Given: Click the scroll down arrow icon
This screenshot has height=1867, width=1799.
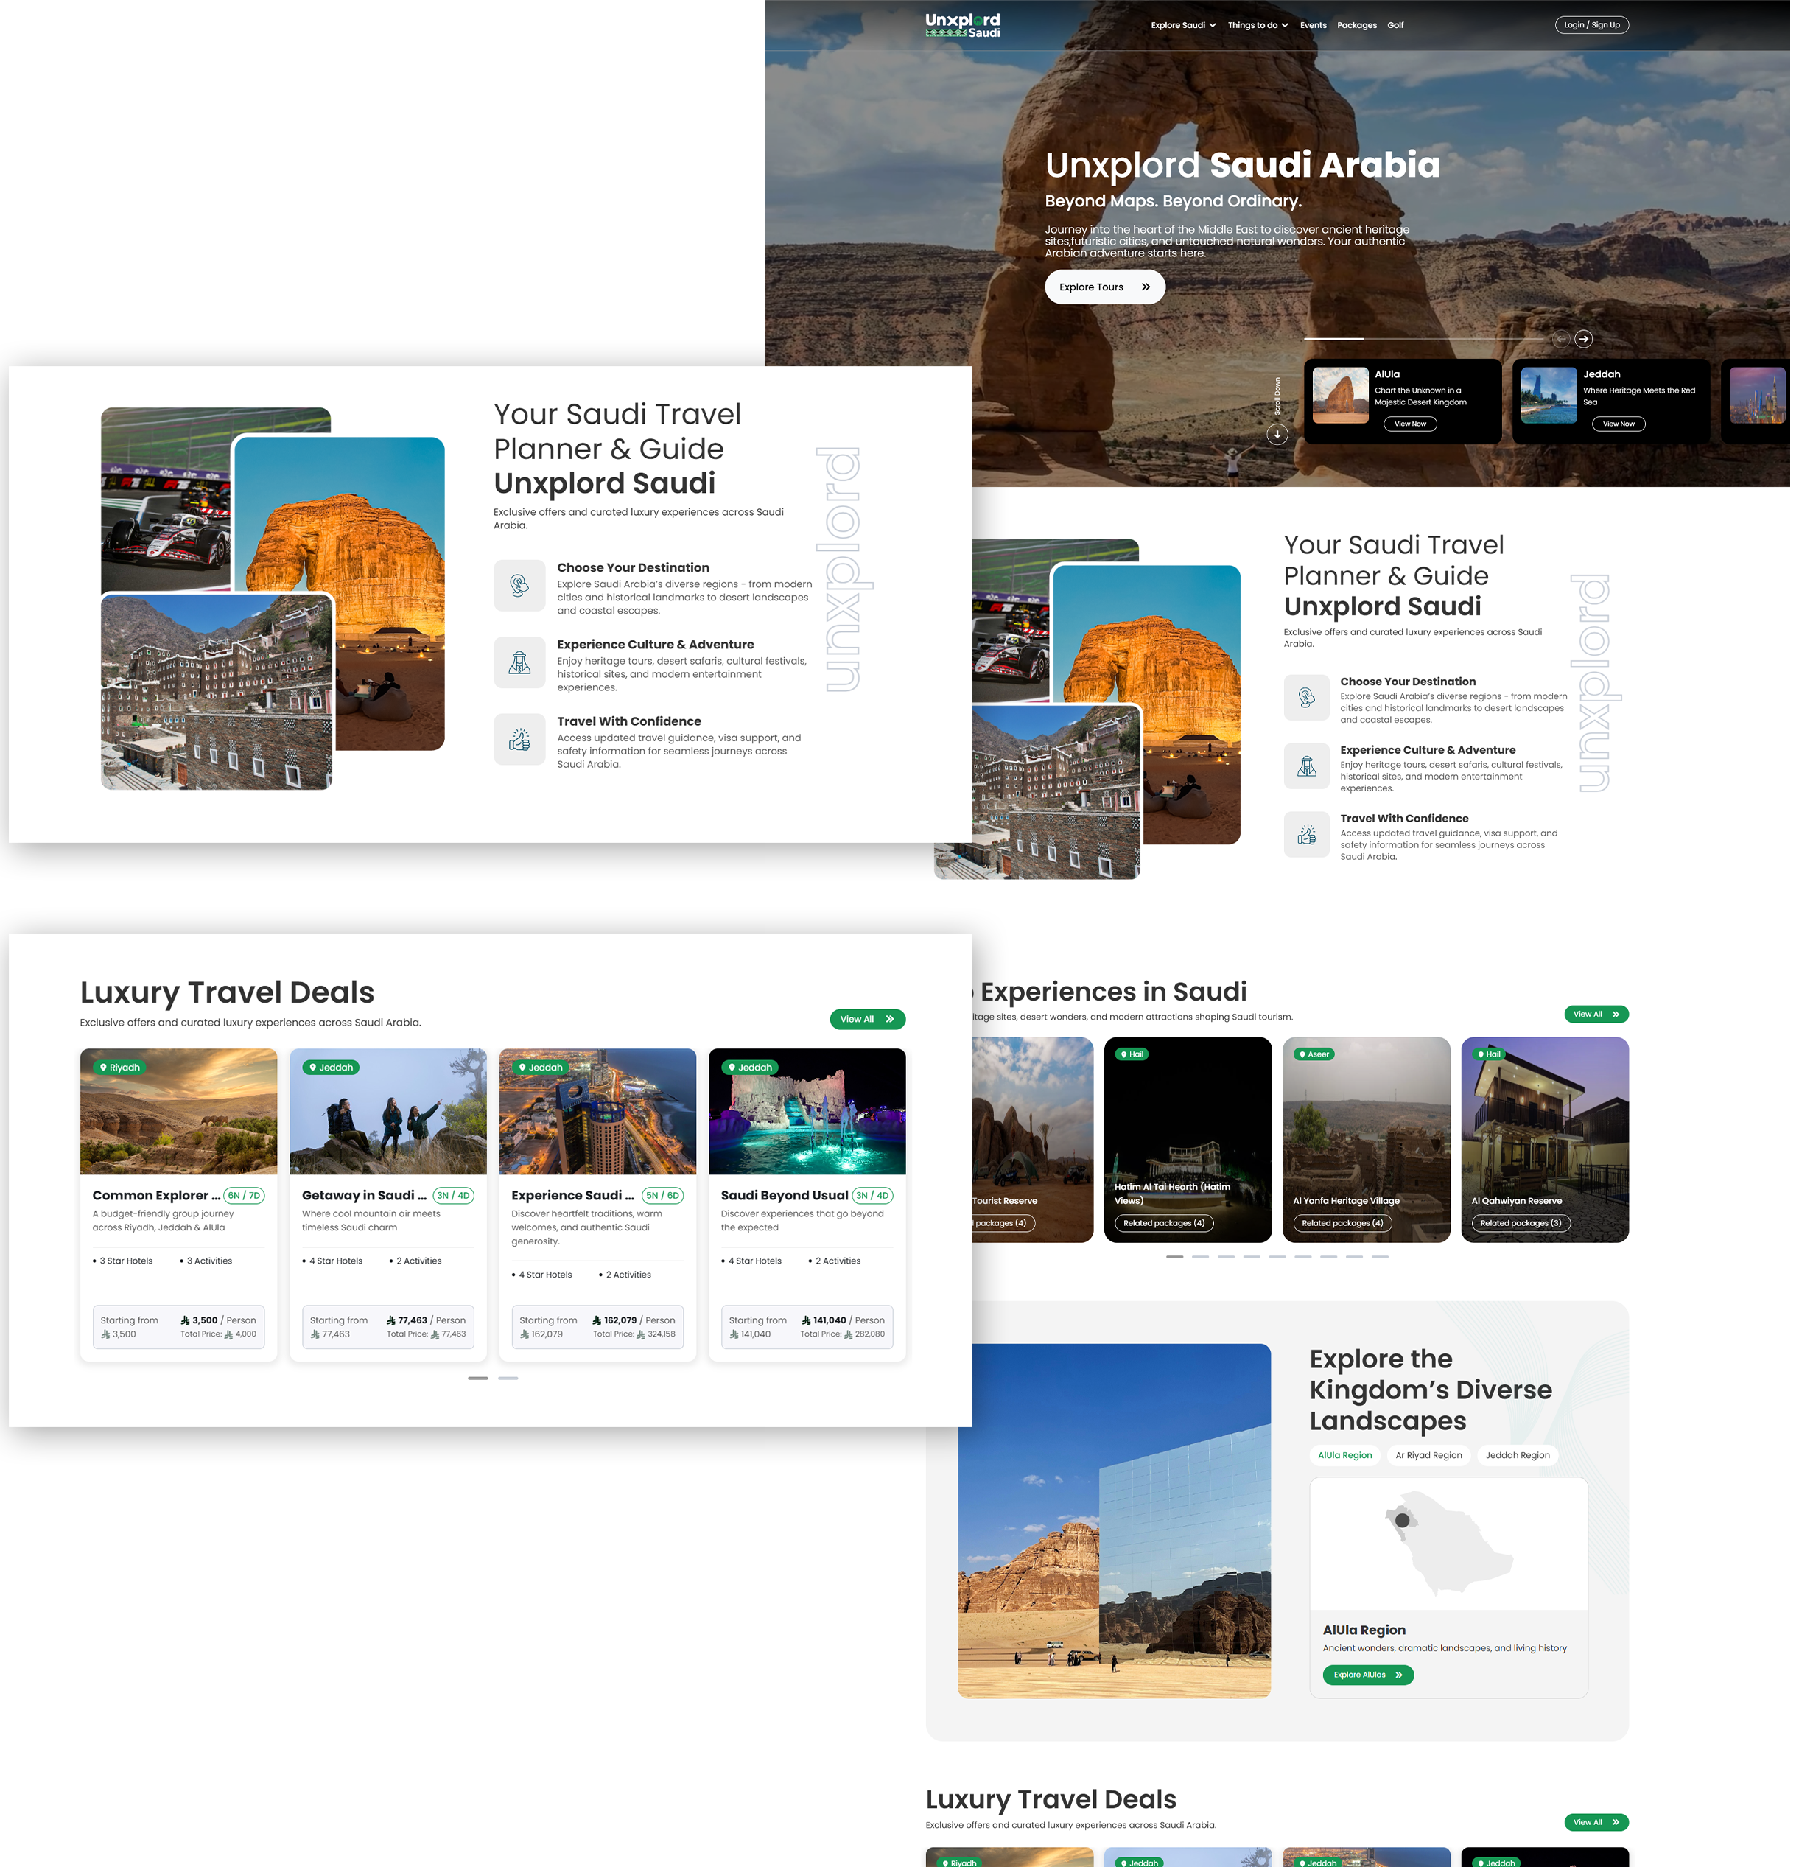Looking at the screenshot, I should (1277, 435).
